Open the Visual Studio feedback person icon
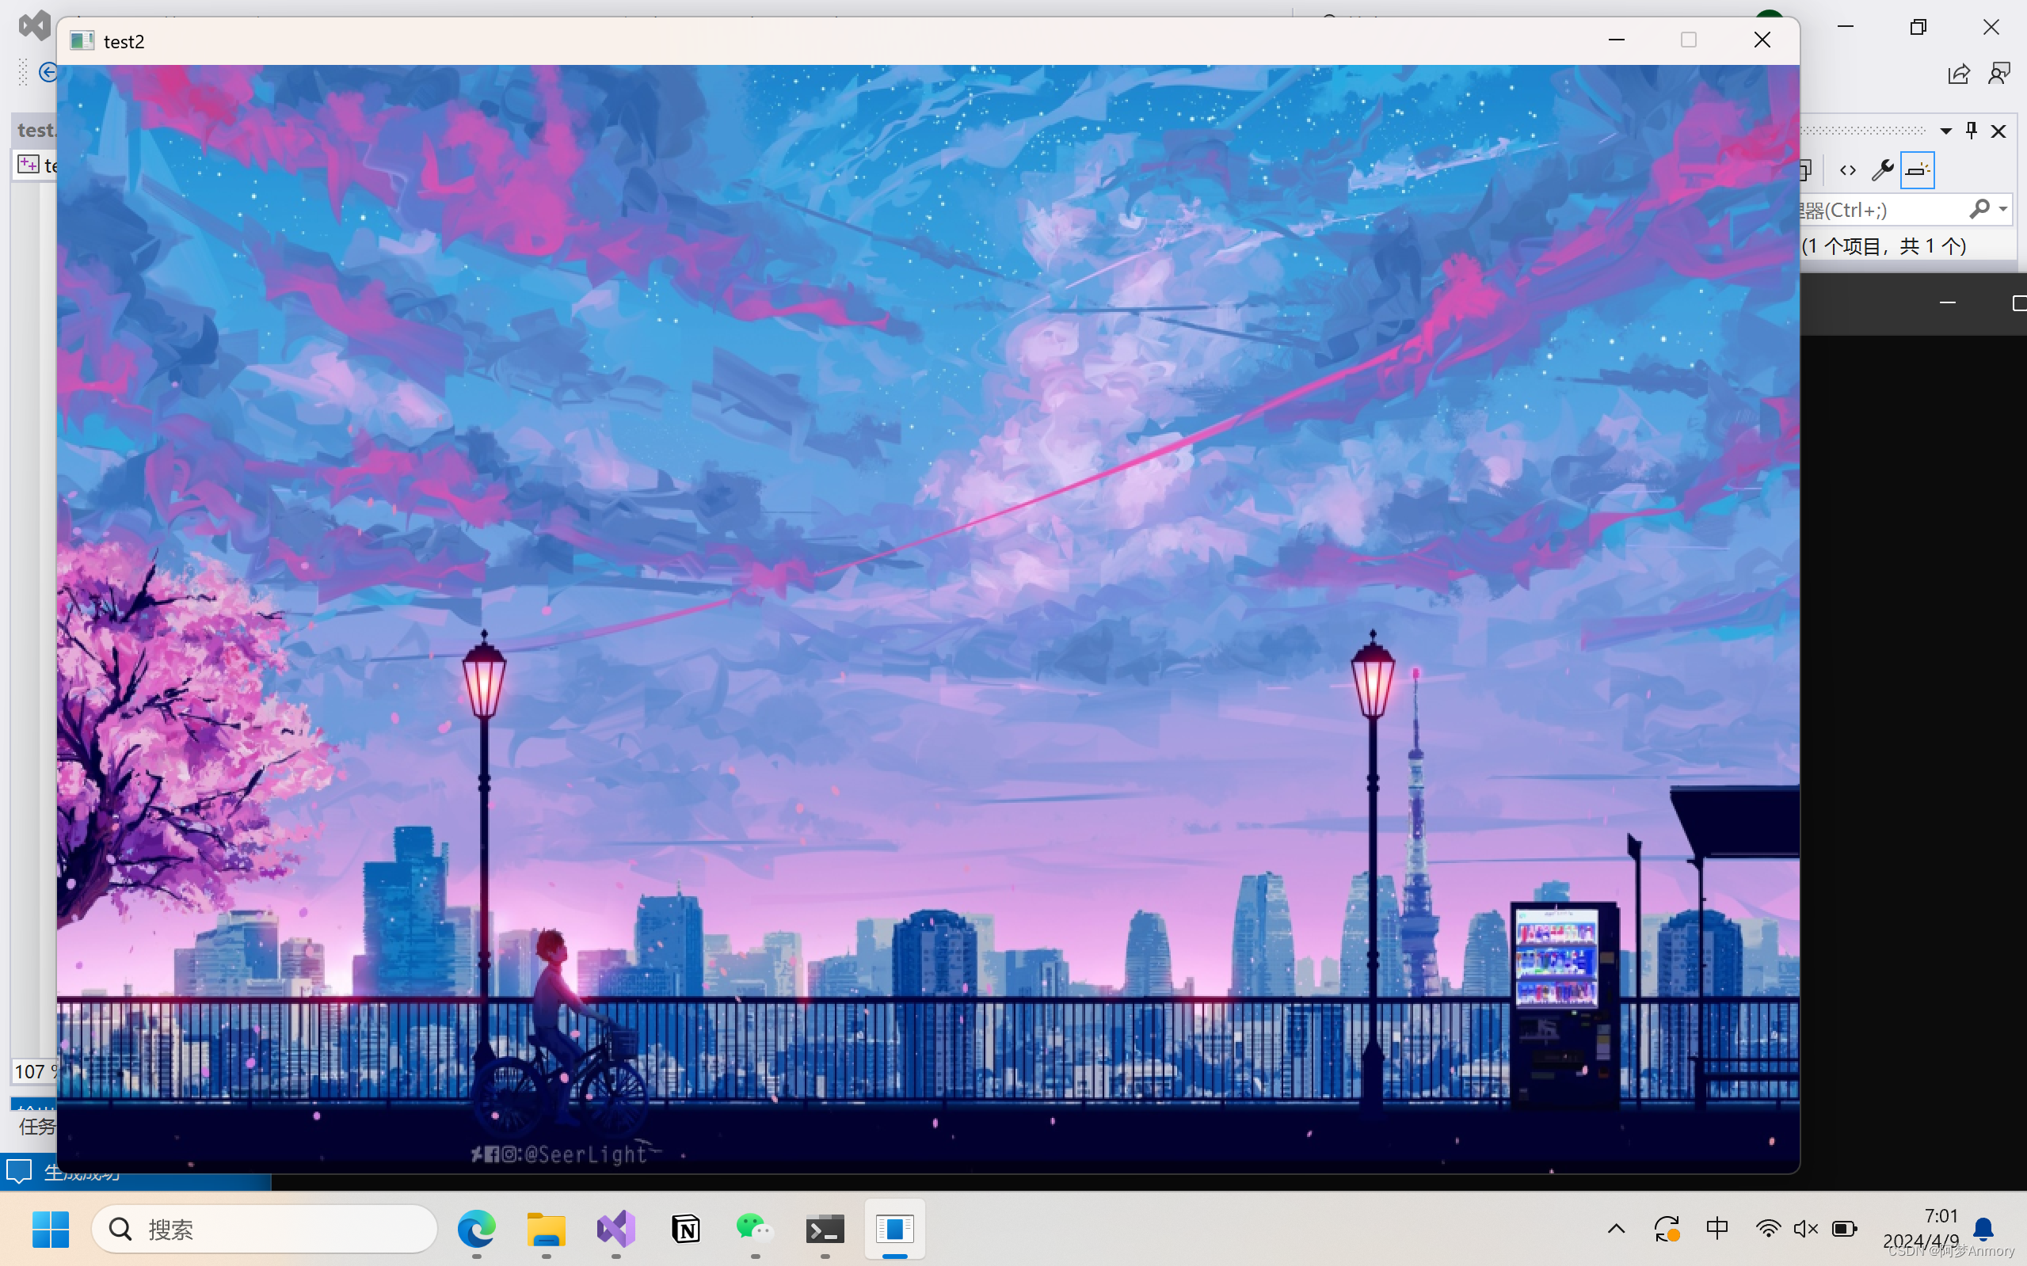The height and width of the screenshot is (1266, 2027). click(1999, 74)
